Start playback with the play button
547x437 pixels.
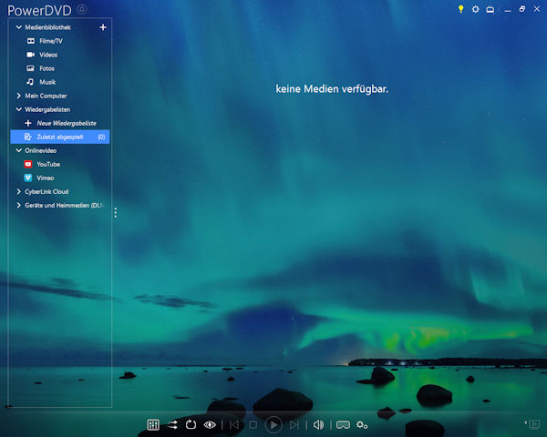coord(273,425)
